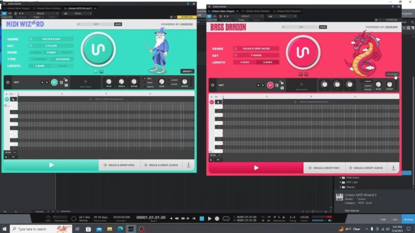
Task: Choose 4 Bars length in MIDI Wizard
Action: coord(40,66)
